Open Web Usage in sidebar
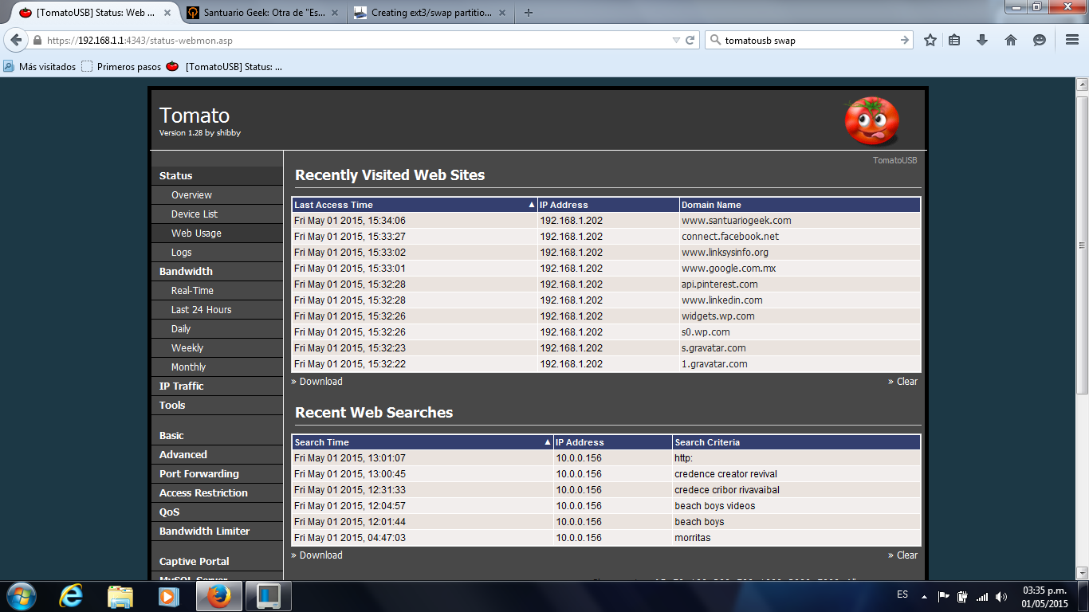 click(196, 233)
